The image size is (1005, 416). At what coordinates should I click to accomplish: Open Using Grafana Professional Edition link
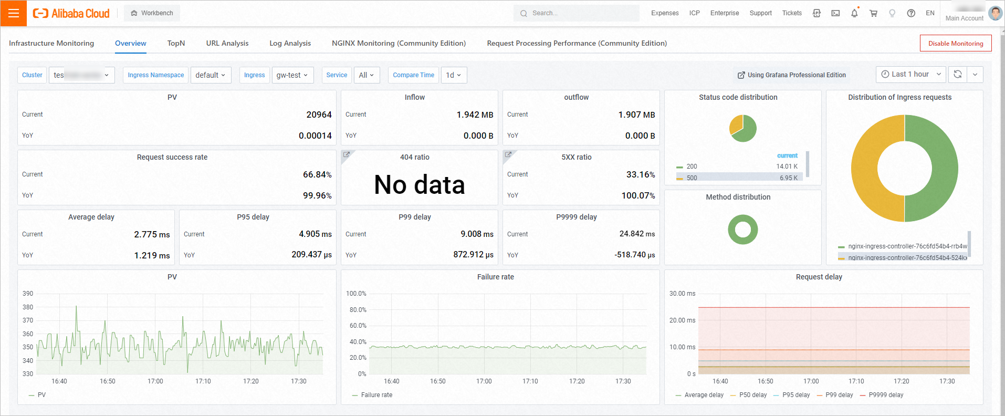791,75
